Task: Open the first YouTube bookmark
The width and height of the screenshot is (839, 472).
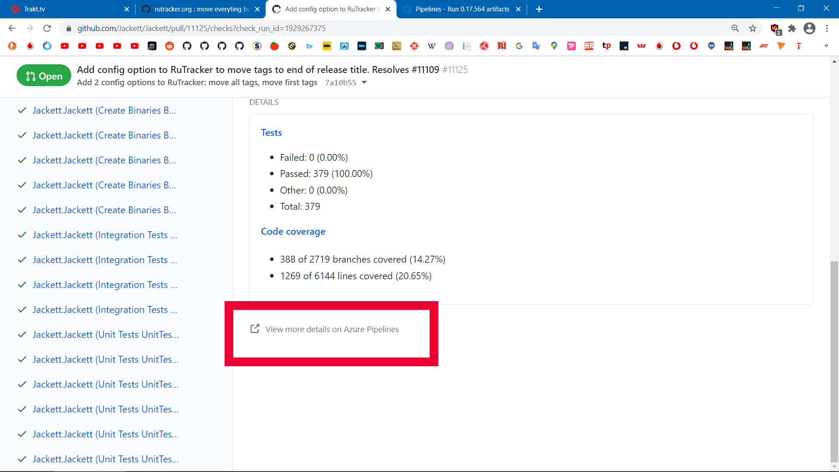Action: 65,46
